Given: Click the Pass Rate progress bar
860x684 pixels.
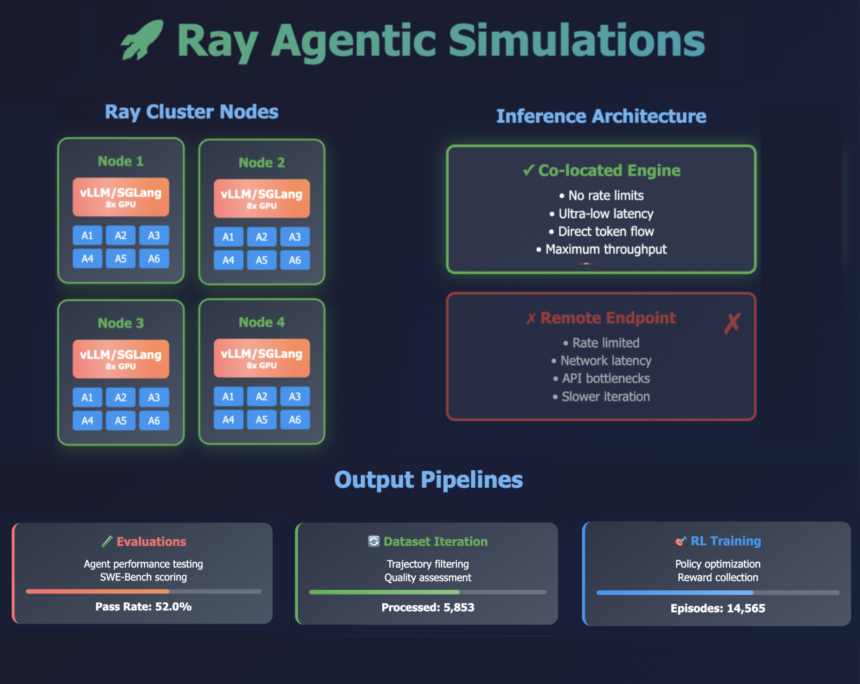Looking at the screenshot, I should coord(143,591).
